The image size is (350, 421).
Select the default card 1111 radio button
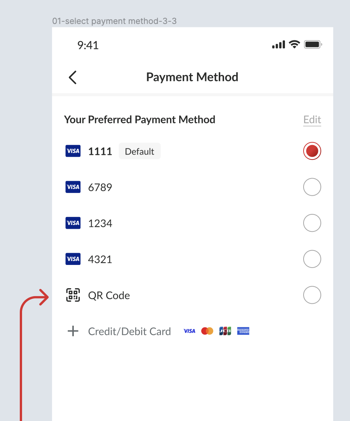[x=312, y=151]
